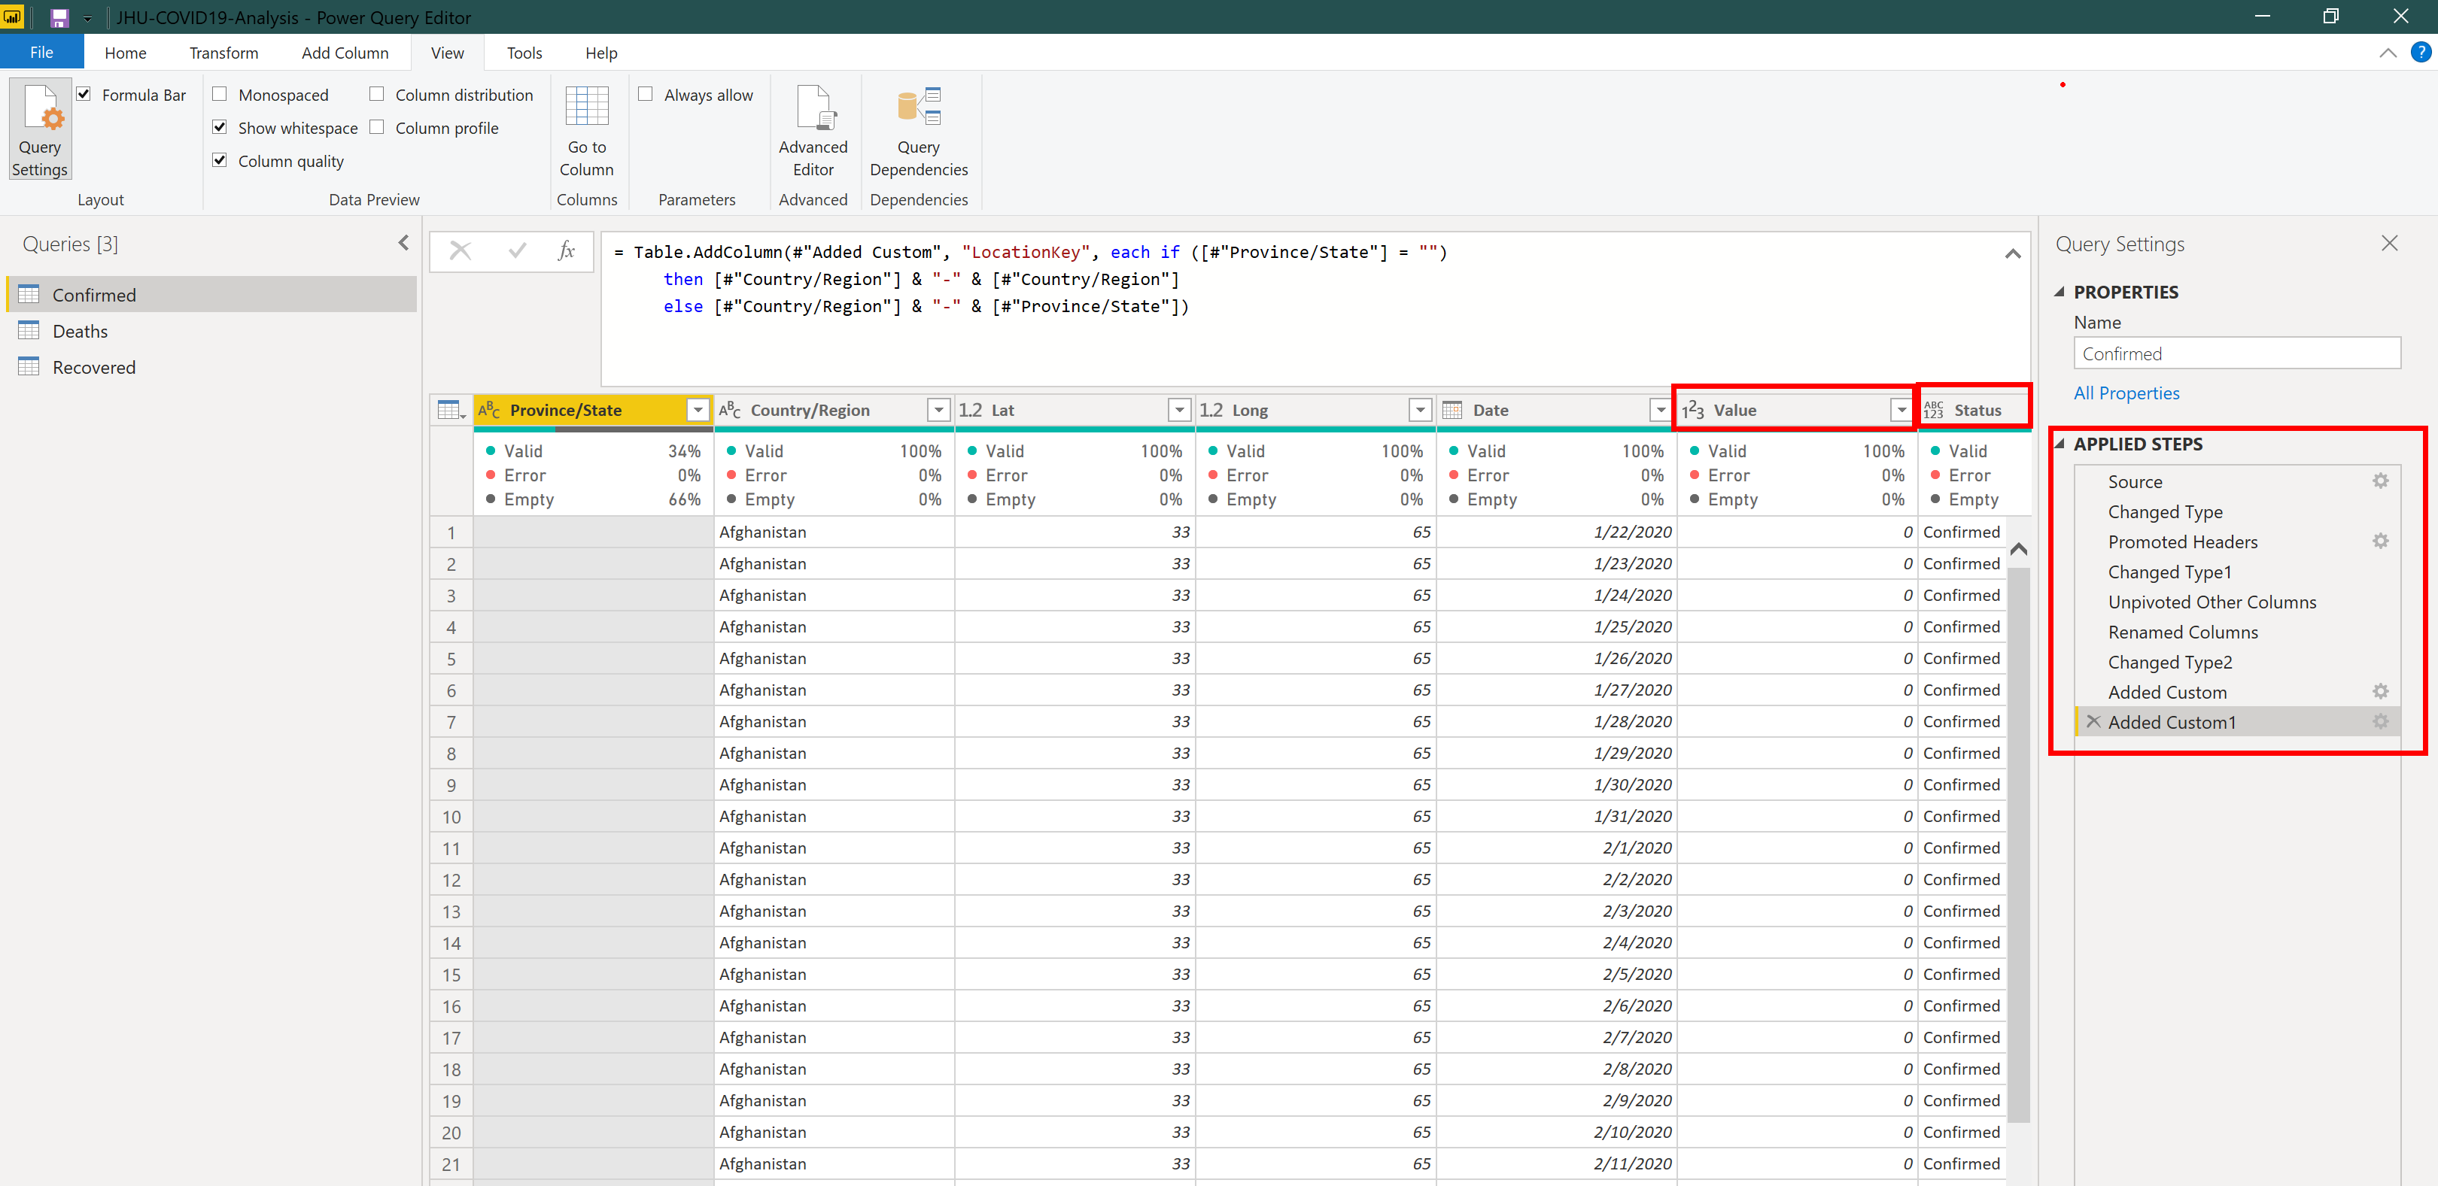The width and height of the screenshot is (2438, 1186).
Task: Uncheck the Column quality checkbox
Action: 220,161
